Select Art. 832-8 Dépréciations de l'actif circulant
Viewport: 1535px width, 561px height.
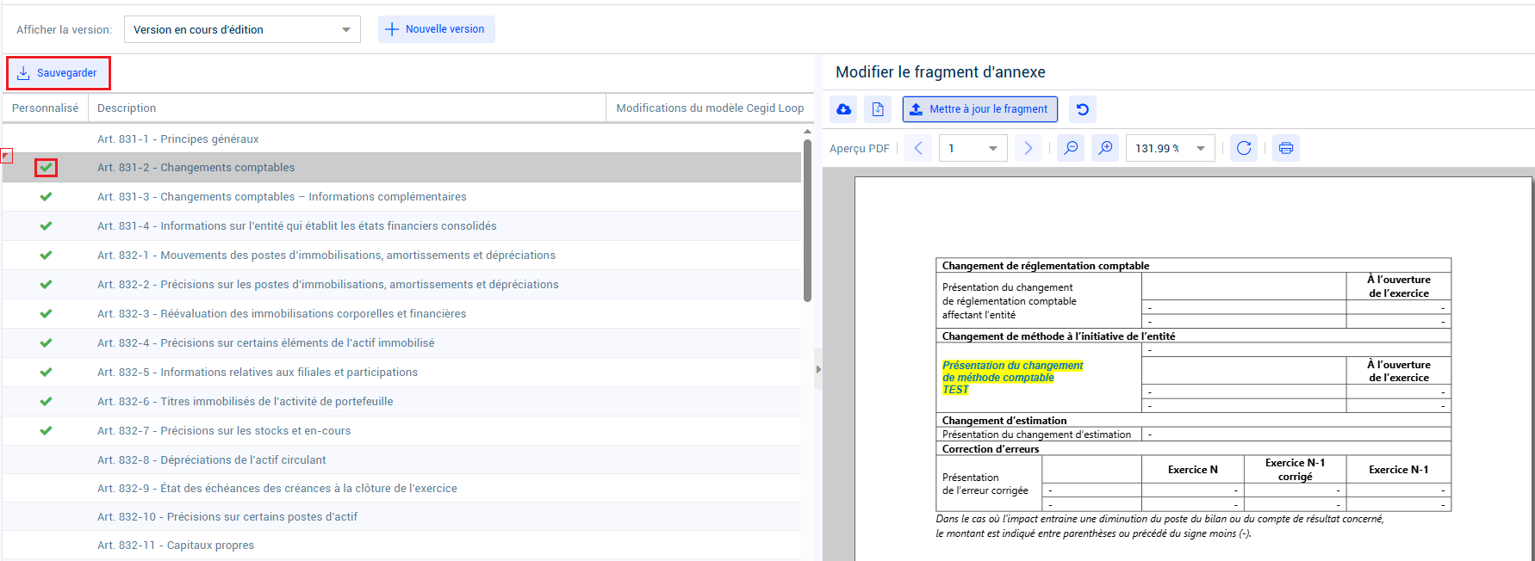(401, 460)
